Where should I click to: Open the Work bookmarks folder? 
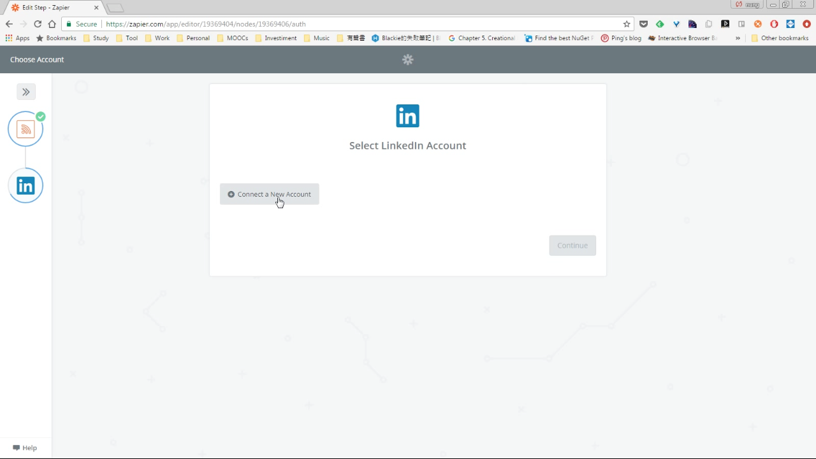[157, 38]
